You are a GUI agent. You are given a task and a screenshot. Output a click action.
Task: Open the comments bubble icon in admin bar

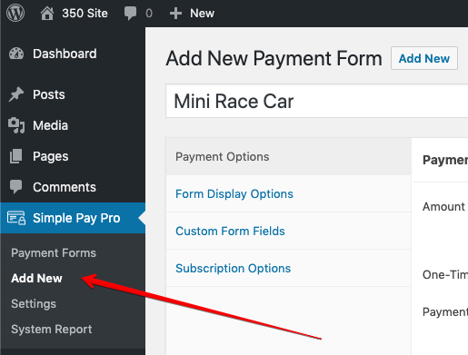click(x=130, y=14)
